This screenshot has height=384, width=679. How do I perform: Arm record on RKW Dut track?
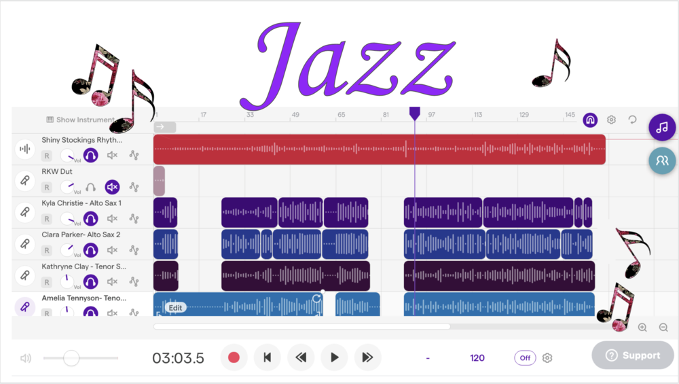pyautogui.click(x=47, y=187)
